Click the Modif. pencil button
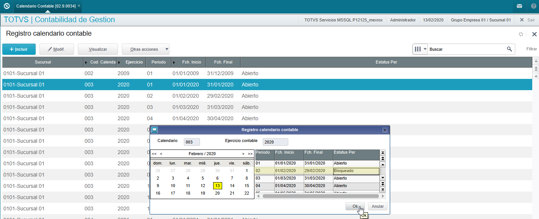 click(57, 49)
